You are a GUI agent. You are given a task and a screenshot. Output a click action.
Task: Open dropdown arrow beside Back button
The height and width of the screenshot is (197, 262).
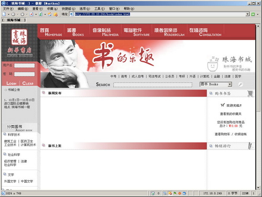pyautogui.click(x=18, y=14)
